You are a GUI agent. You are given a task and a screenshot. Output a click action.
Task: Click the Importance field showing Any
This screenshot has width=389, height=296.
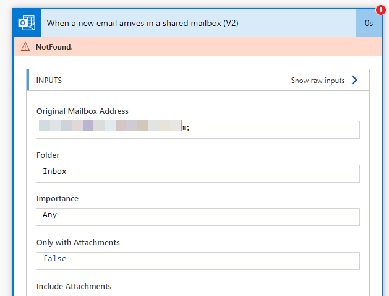[198, 217]
